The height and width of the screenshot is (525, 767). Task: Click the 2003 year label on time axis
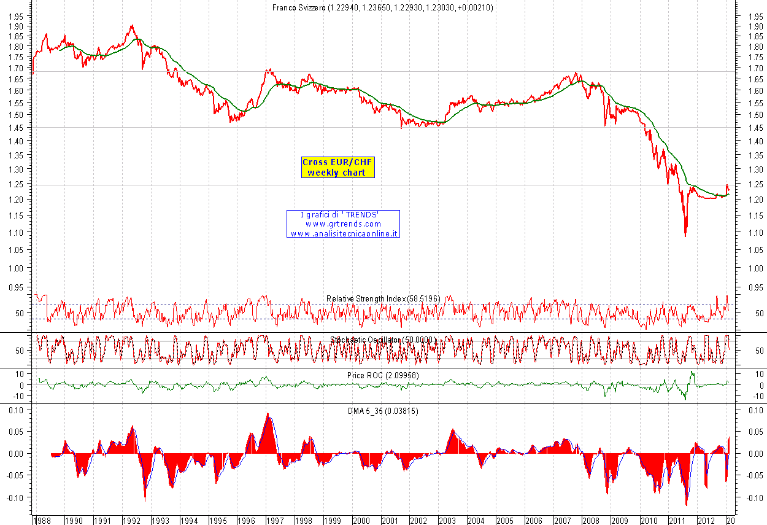(x=449, y=520)
